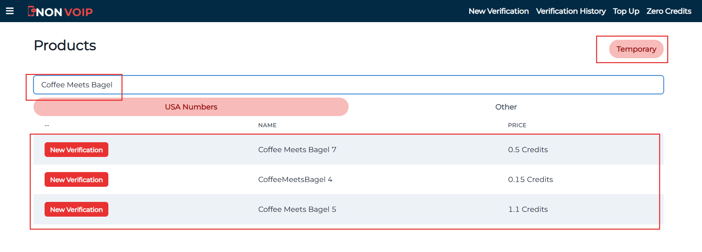Open New Verification in top navigation
This screenshot has width=702, height=252.
[499, 11]
